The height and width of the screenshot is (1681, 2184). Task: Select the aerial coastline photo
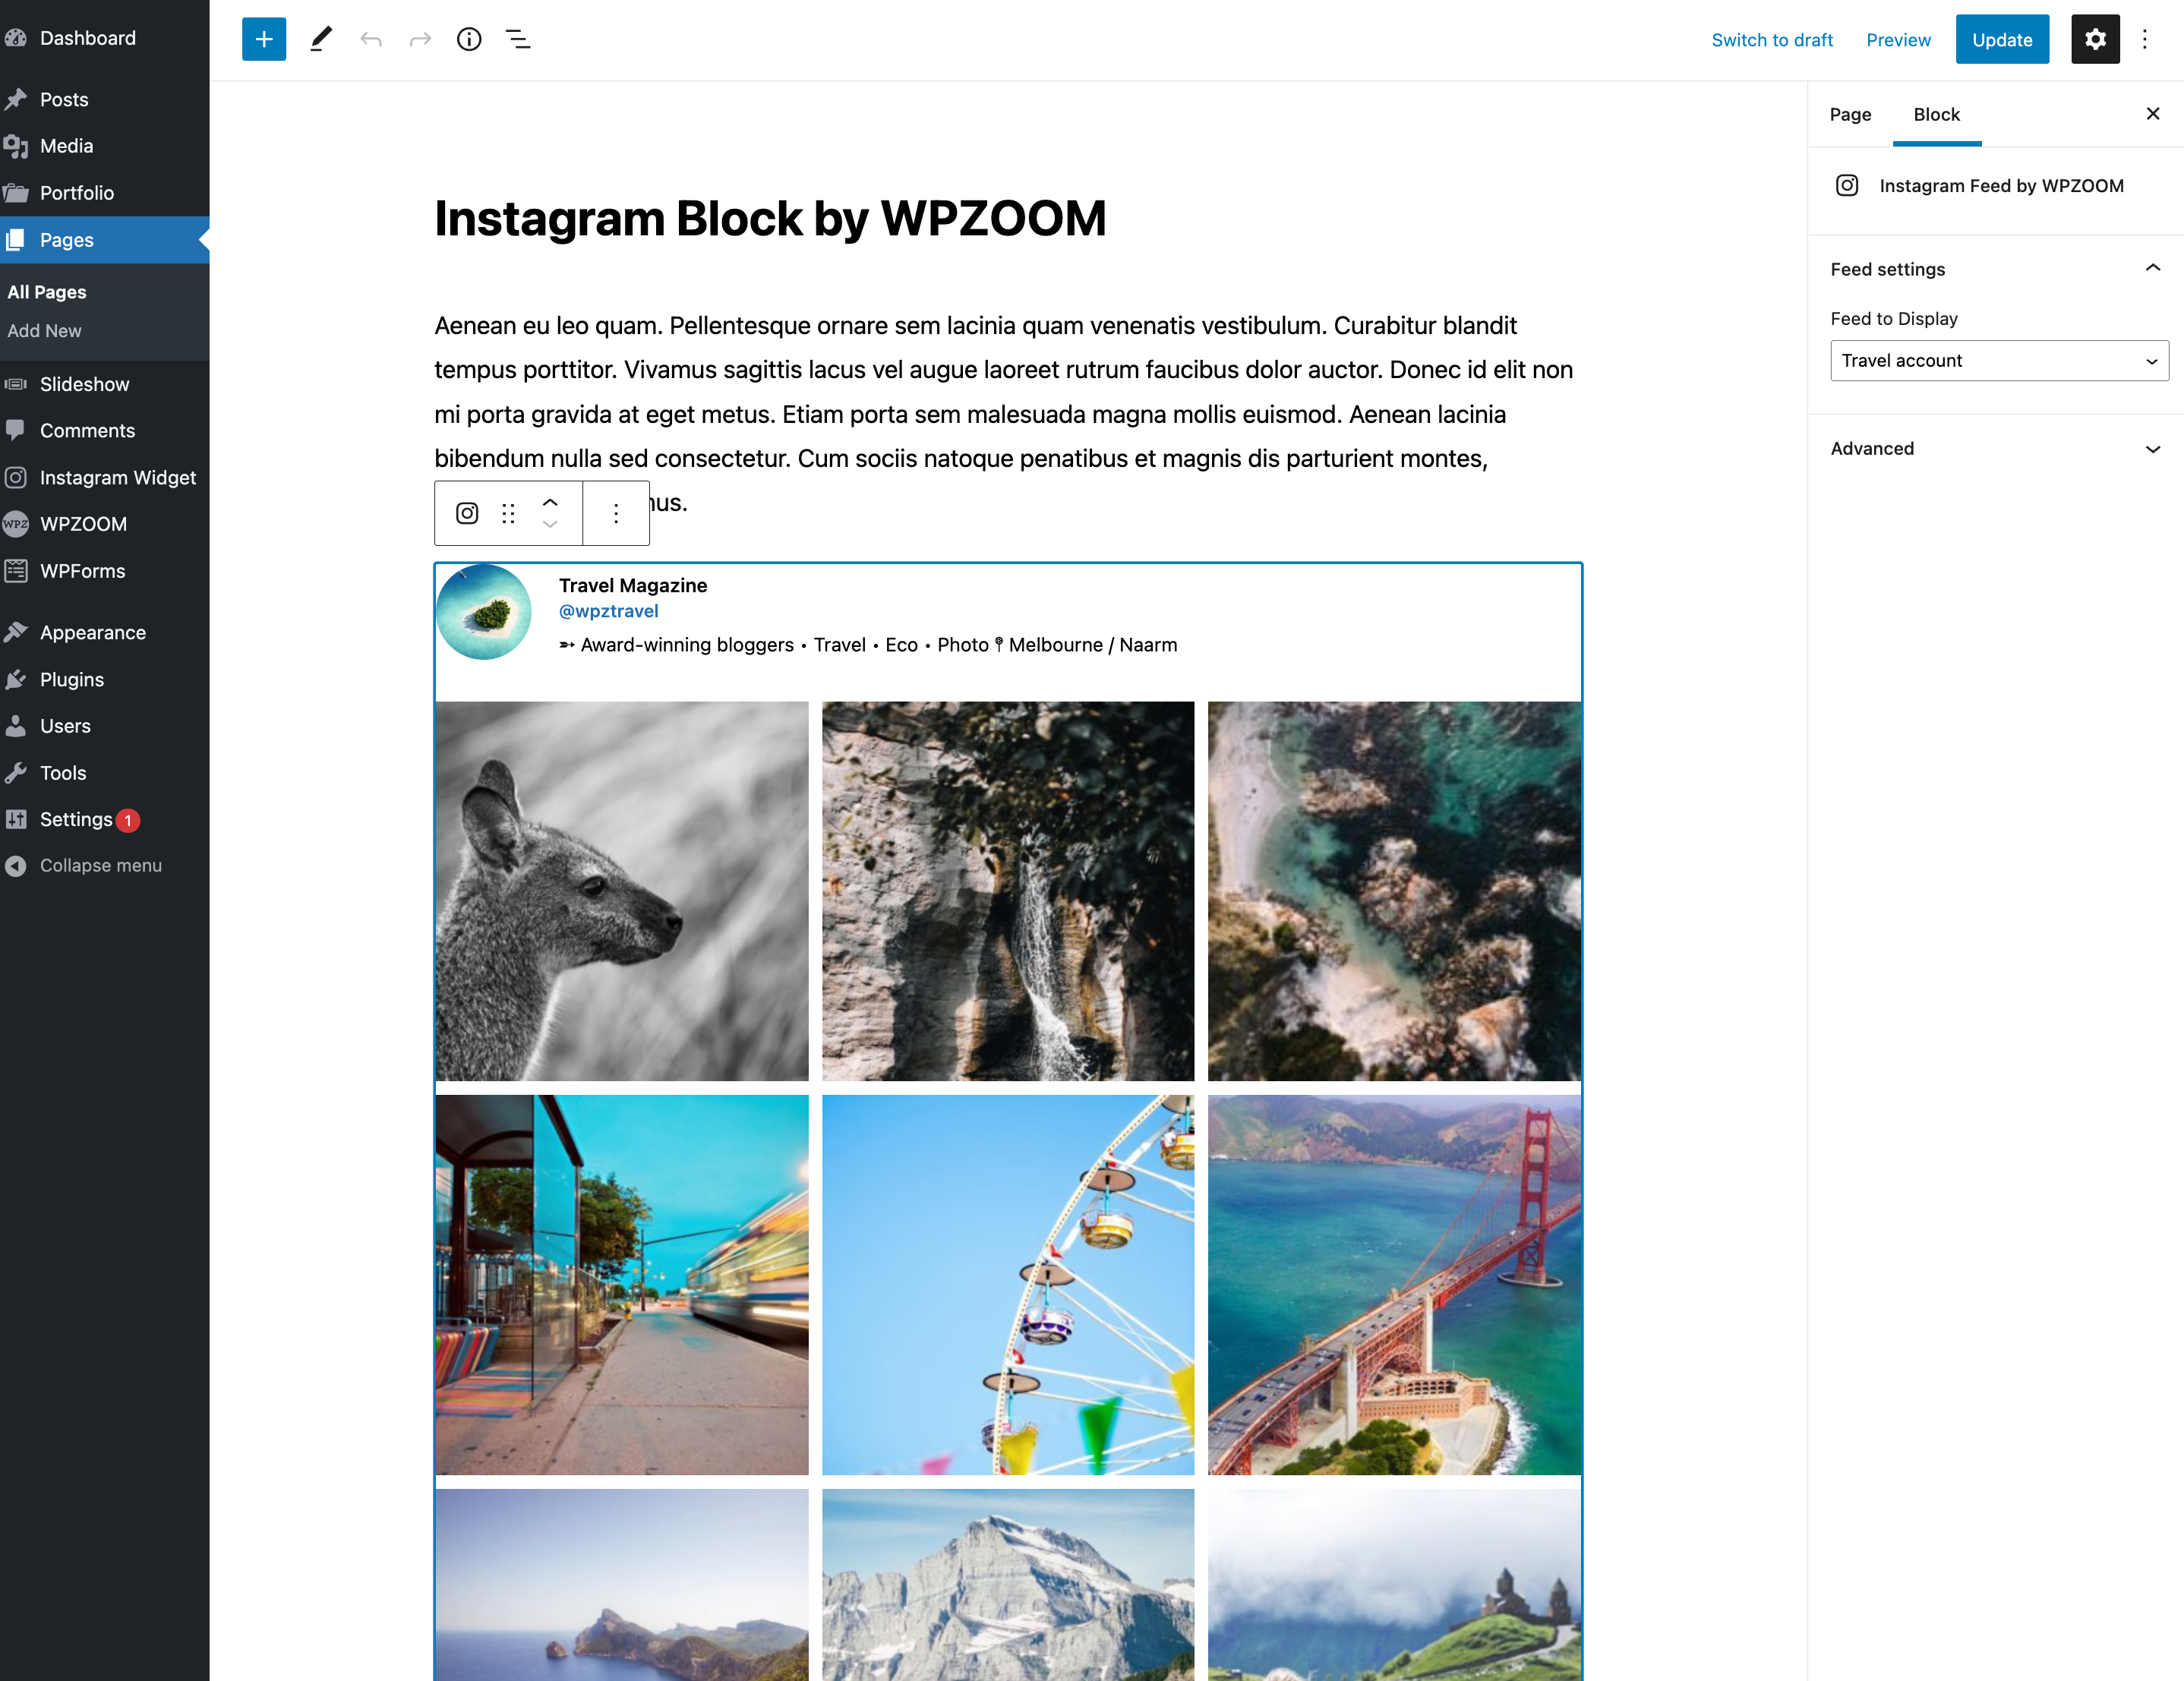coord(1394,891)
